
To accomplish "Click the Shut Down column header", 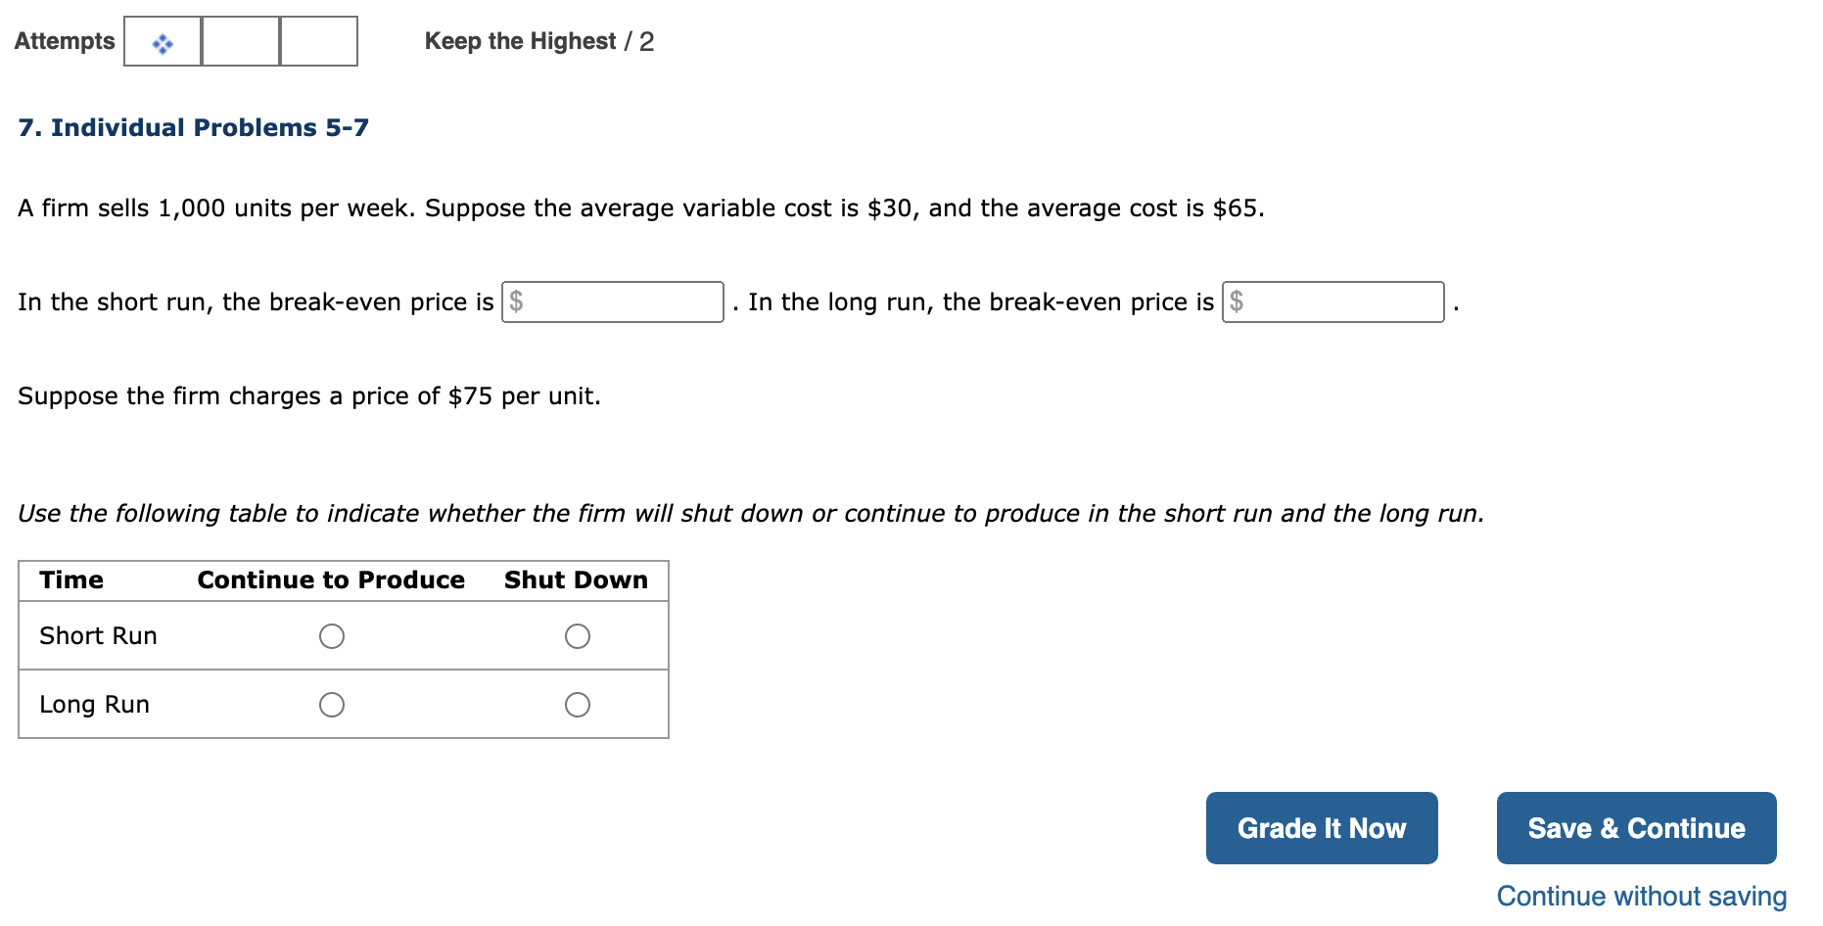I will pos(576,579).
